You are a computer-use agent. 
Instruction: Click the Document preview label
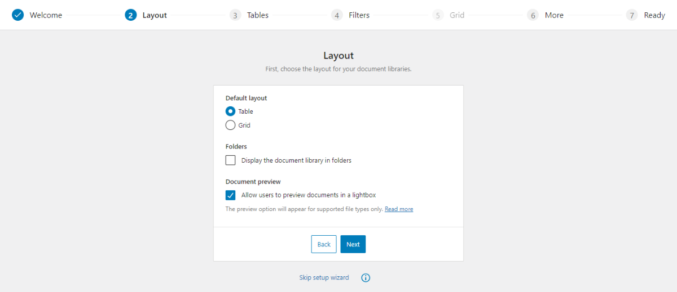pyautogui.click(x=253, y=182)
